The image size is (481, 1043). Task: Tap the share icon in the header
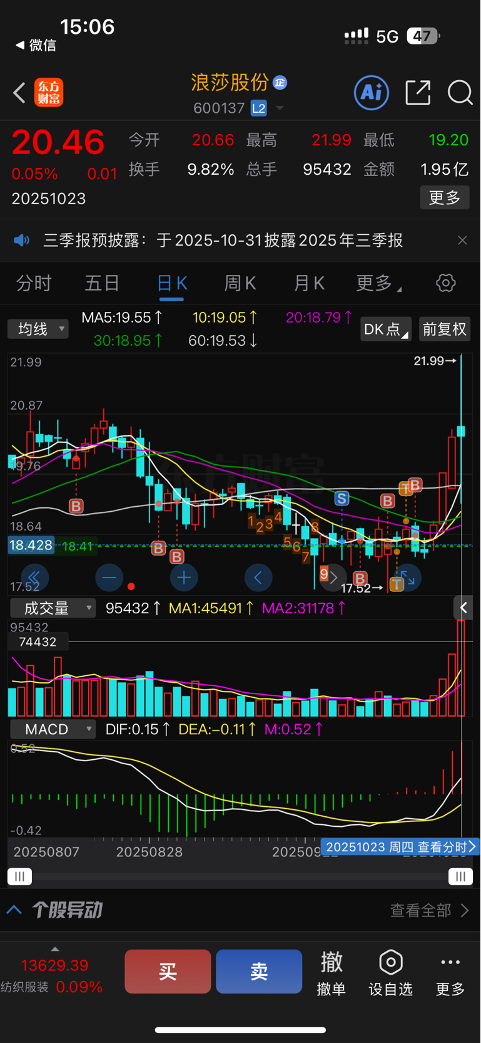pos(418,93)
